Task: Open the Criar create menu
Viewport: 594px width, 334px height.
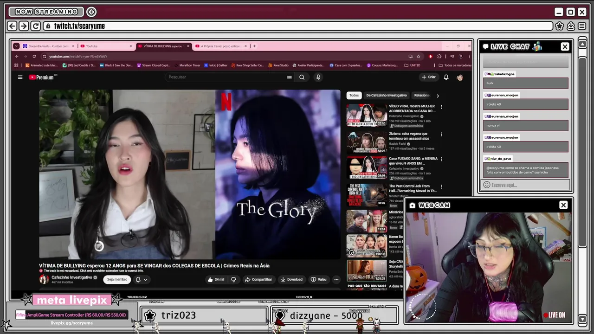Action: coord(428,77)
